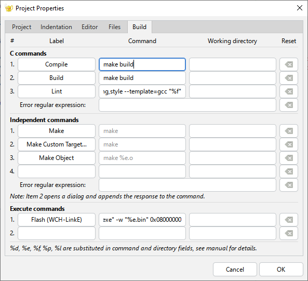Focus the Compile command field
Image resolution: width=308 pixels, height=281 pixels.
pyautogui.click(x=142, y=64)
